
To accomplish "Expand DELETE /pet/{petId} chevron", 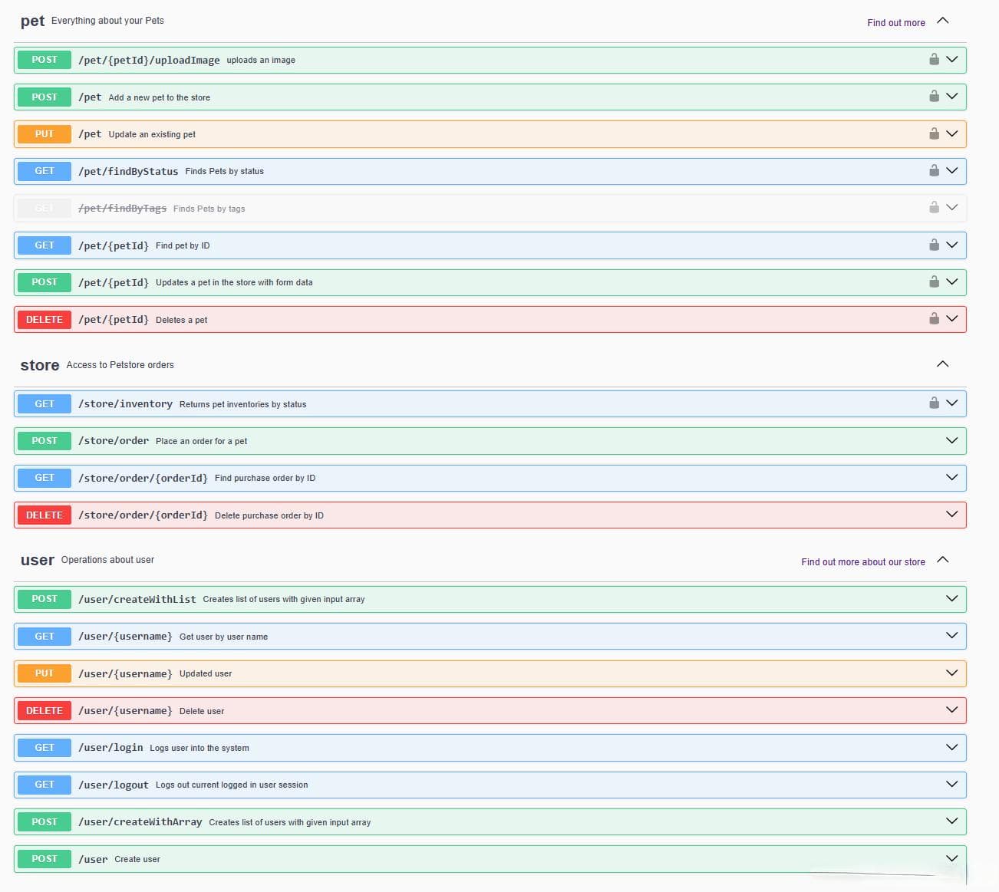I will (952, 318).
